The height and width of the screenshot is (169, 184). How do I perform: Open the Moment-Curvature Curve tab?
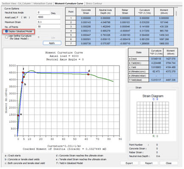[x=69, y=3]
